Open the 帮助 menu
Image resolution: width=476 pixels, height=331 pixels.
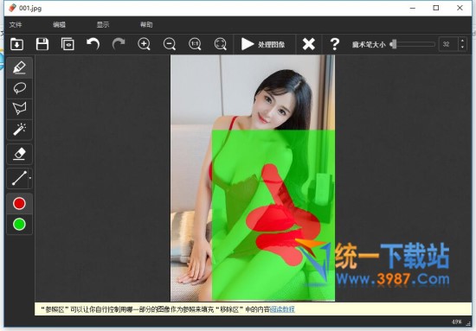pyautogui.click(x=146, y=24)
